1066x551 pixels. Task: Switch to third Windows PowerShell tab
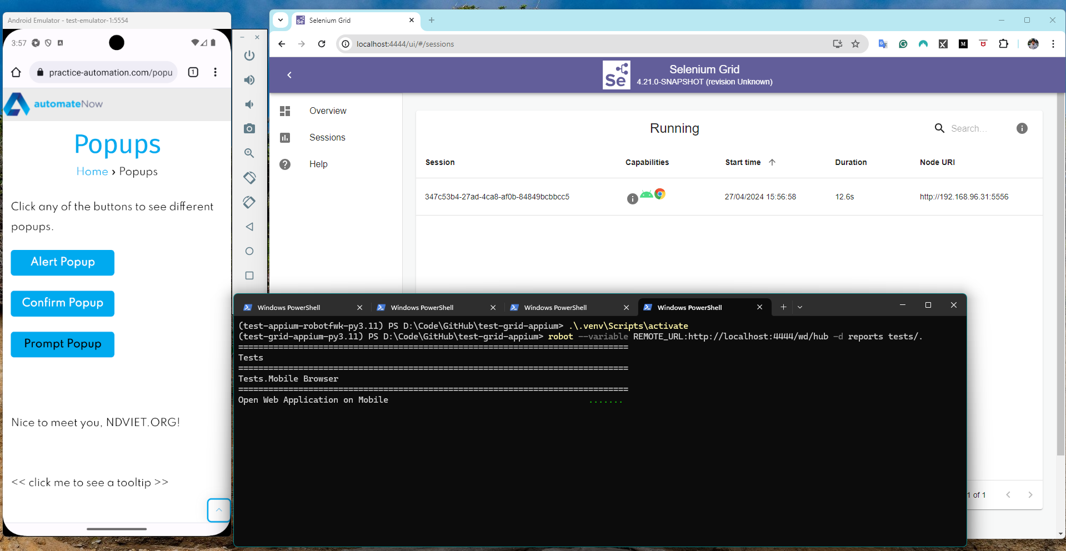tap(569, 307)
